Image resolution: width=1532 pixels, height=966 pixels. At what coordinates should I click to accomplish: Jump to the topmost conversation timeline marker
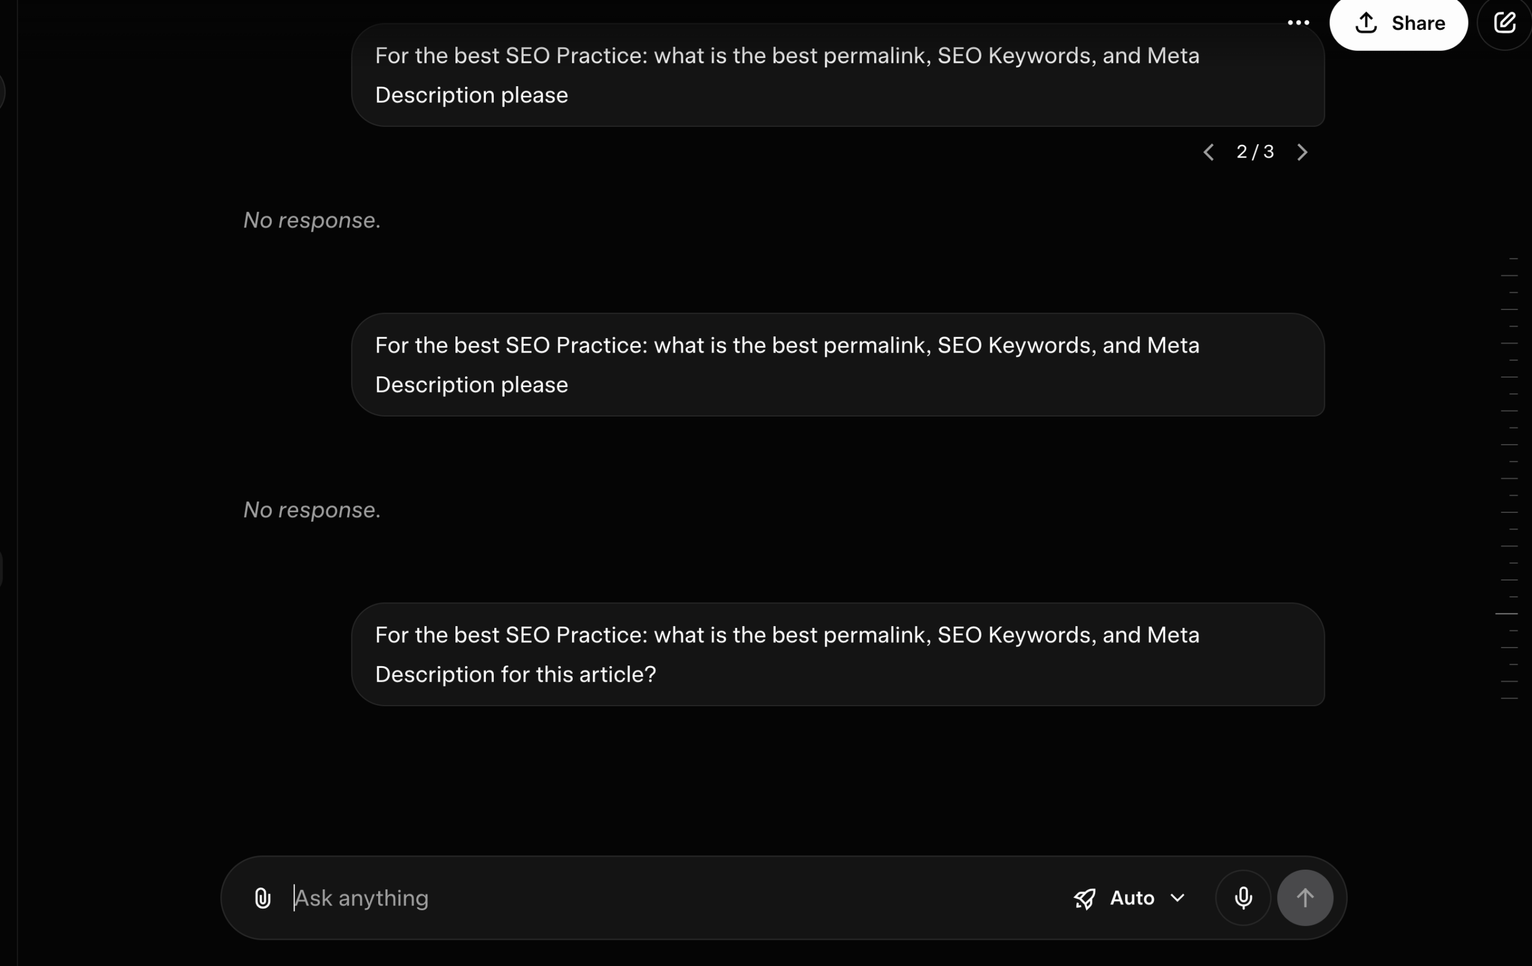pos(1513,259)
